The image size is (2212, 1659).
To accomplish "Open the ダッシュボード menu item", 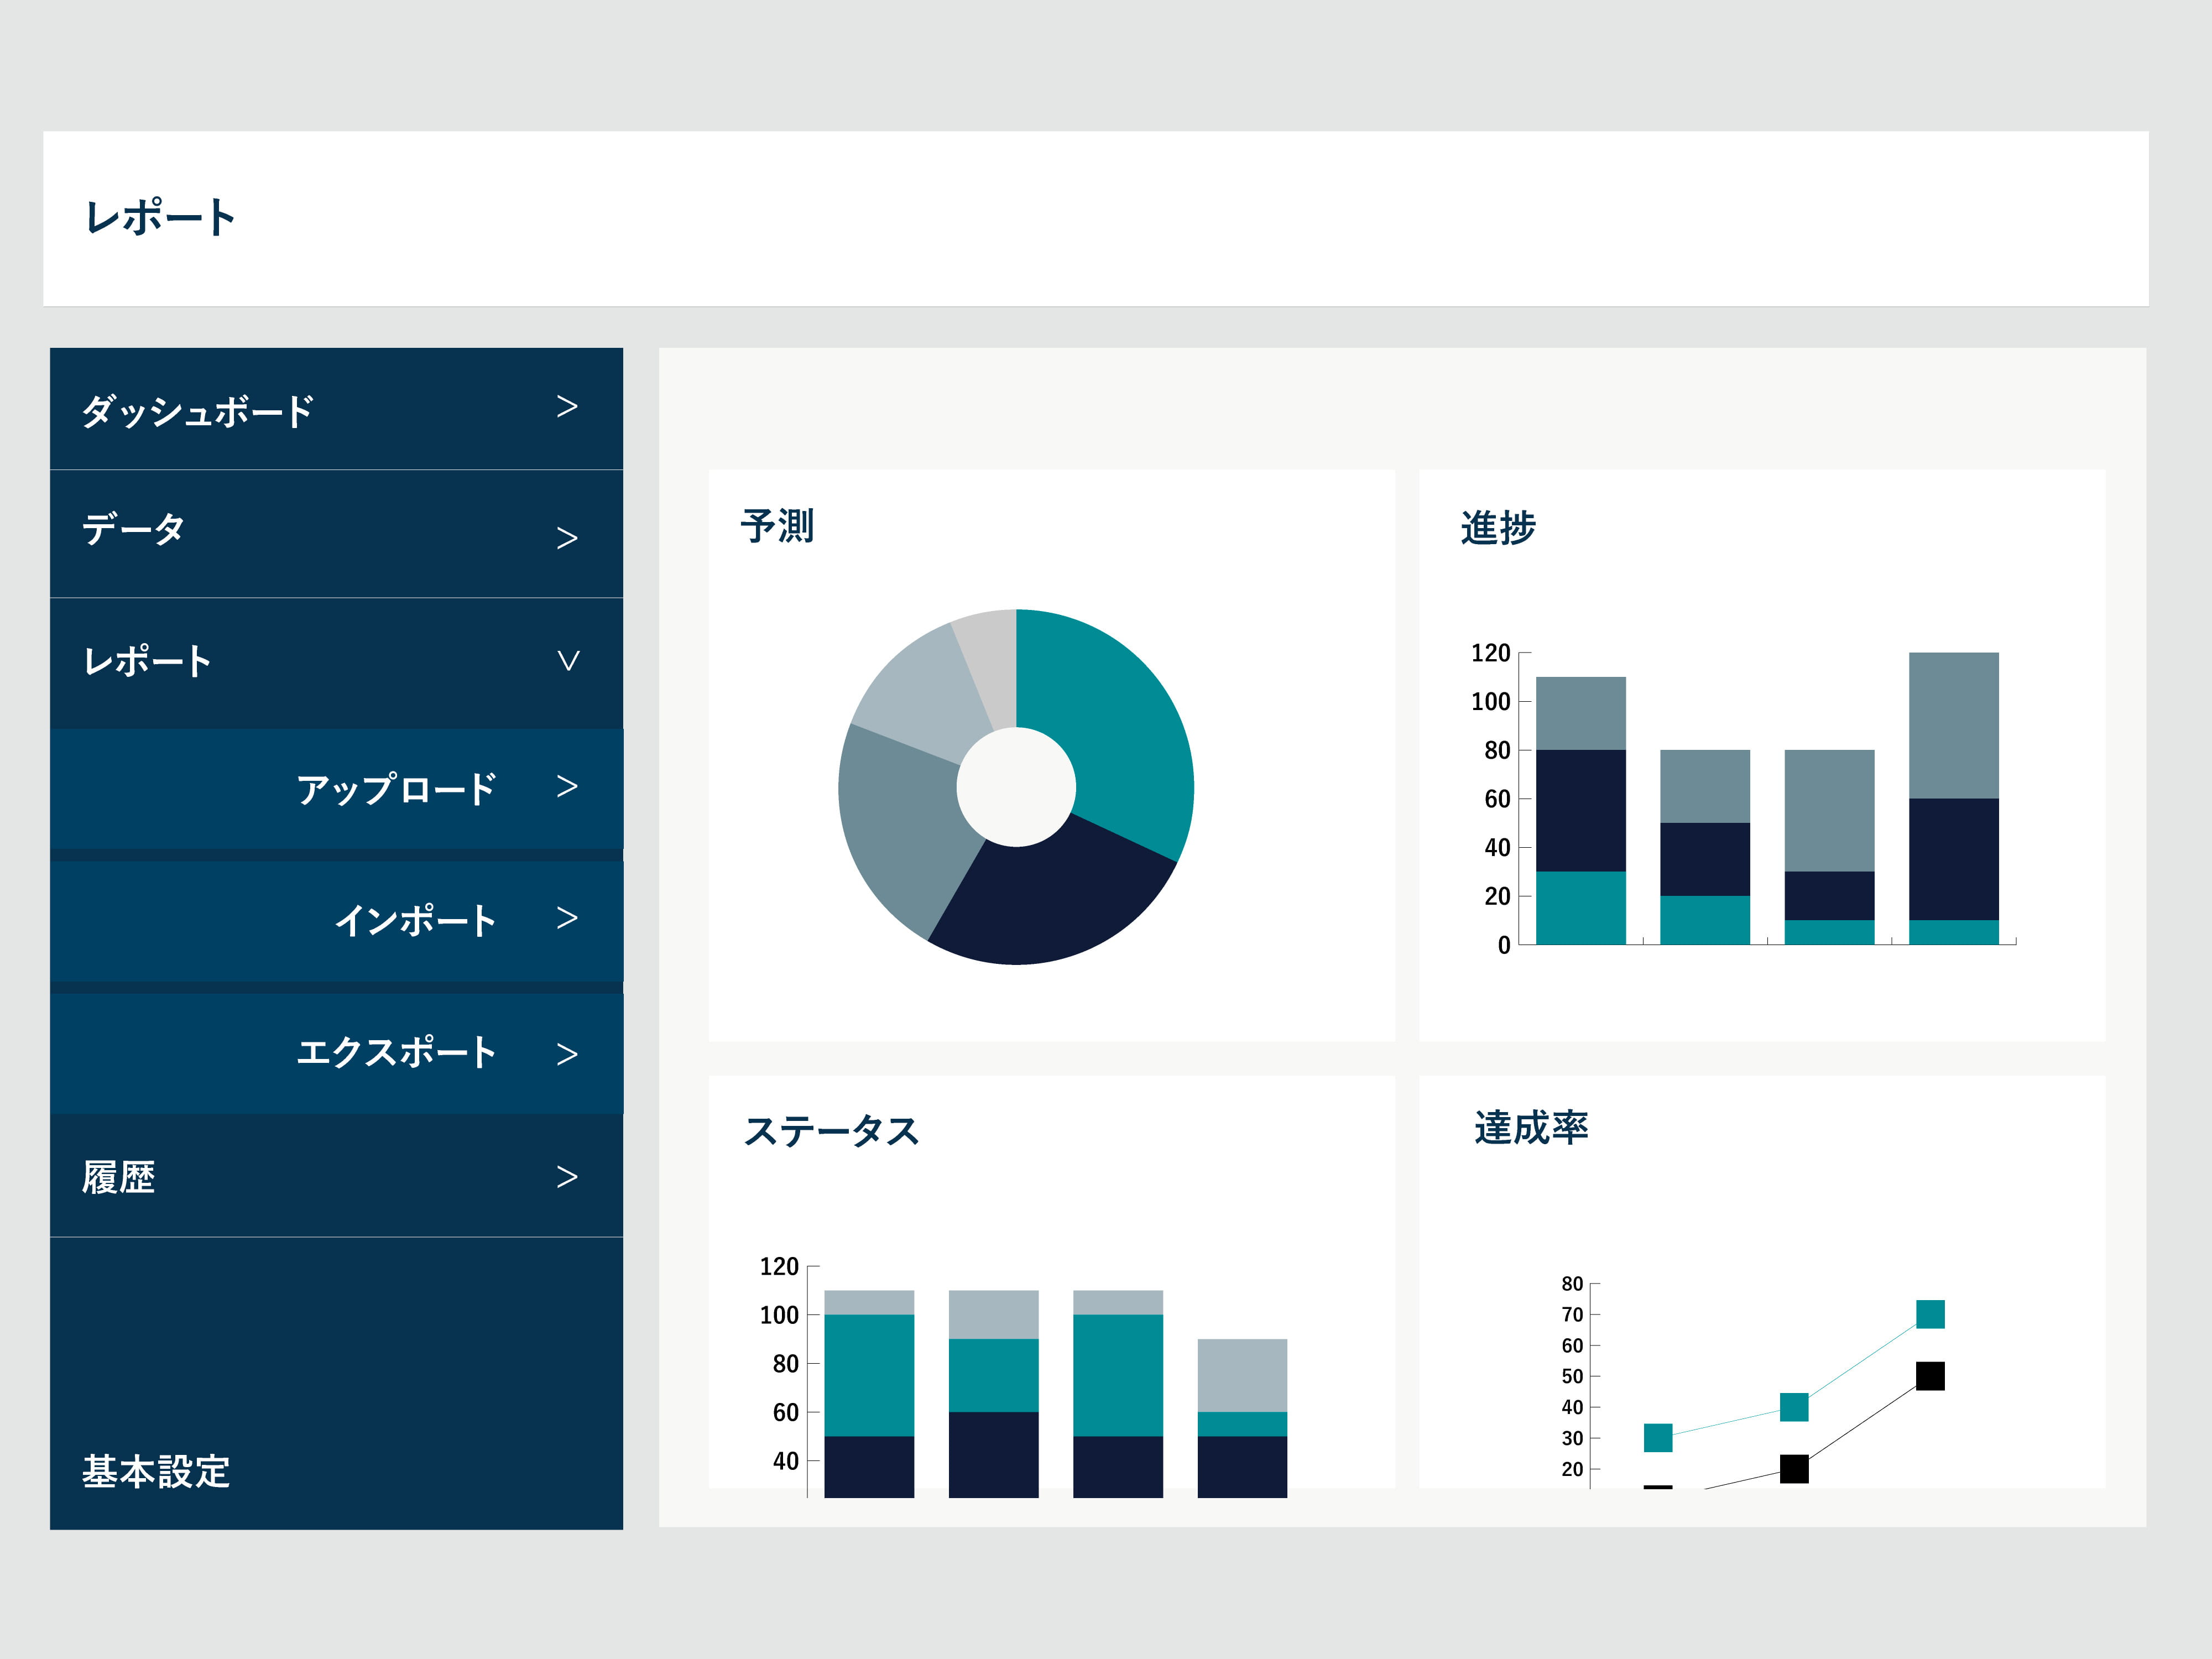I will [x=198, y=411].
